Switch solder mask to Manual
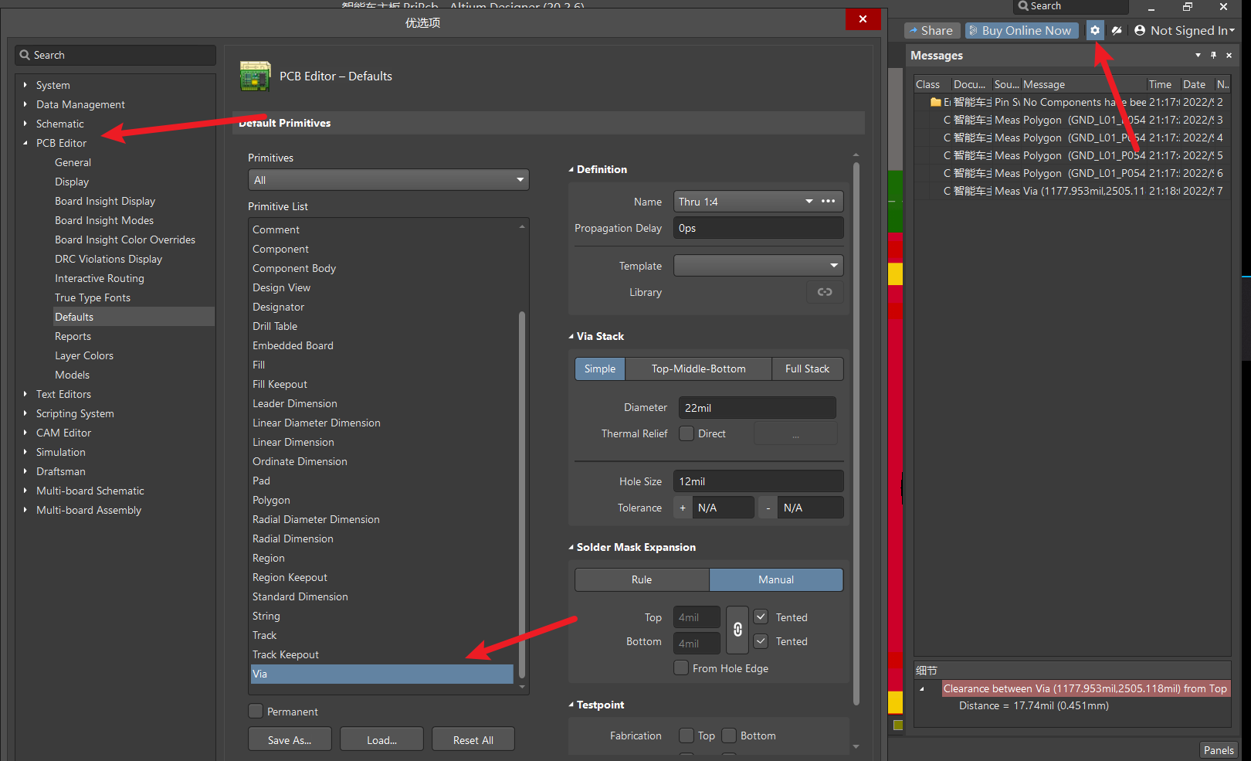1251x761 pixels. click(x=776, y=579)
